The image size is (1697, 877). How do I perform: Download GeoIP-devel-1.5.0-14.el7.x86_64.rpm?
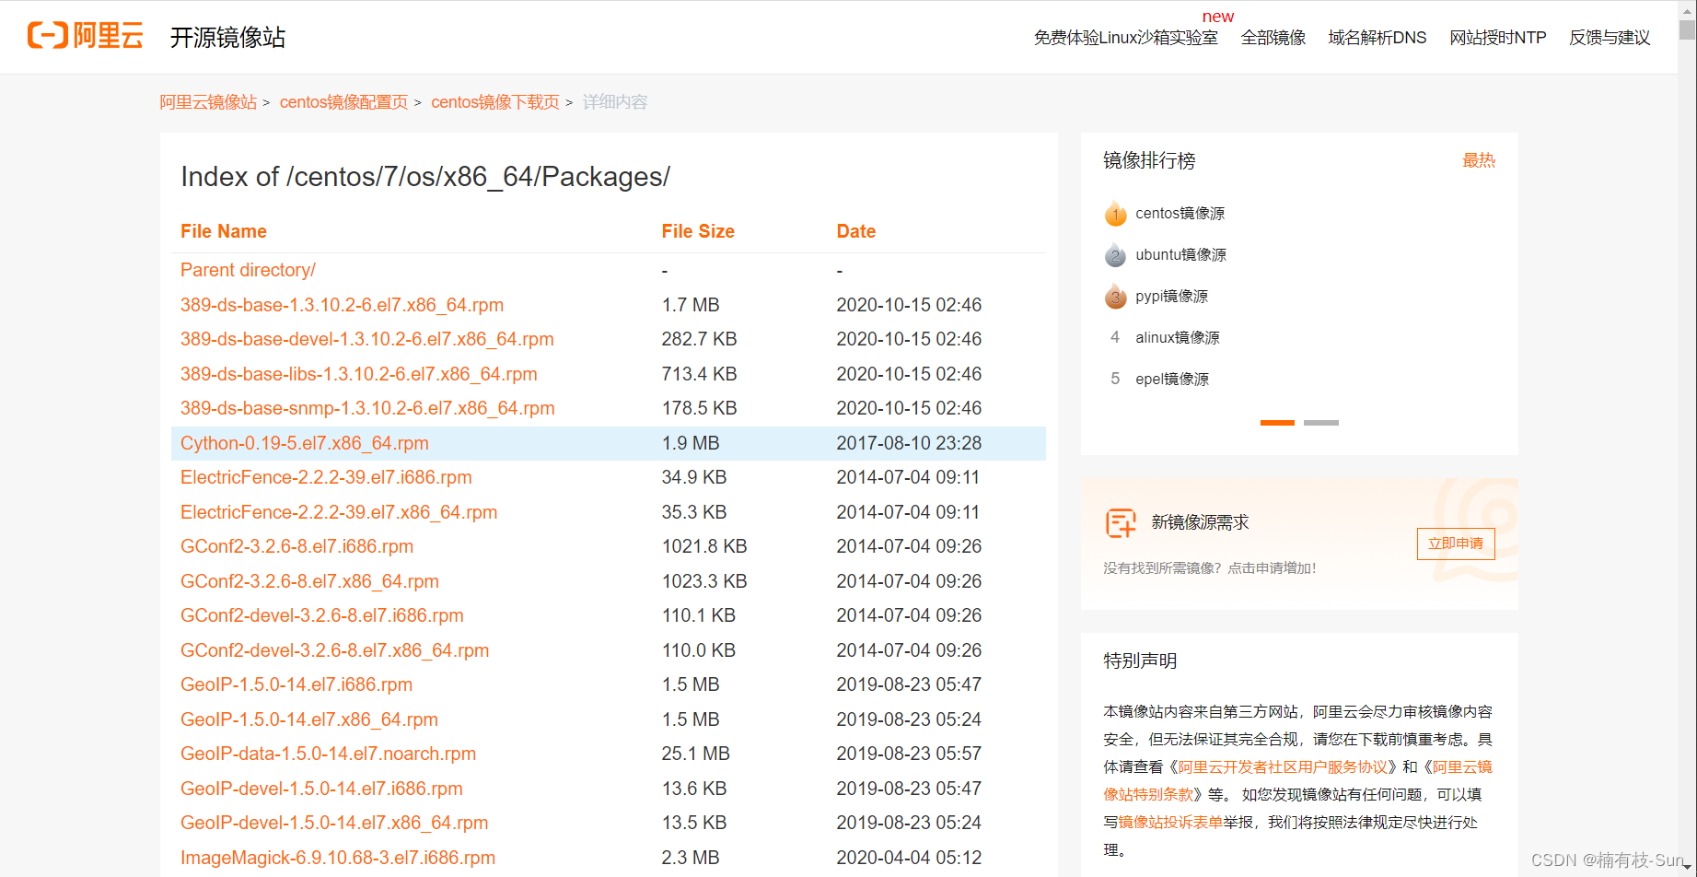[333, 823]
